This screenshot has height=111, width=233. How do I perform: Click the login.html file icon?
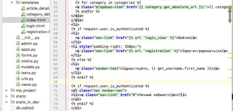pyautogui.click(x=23, y=26)
